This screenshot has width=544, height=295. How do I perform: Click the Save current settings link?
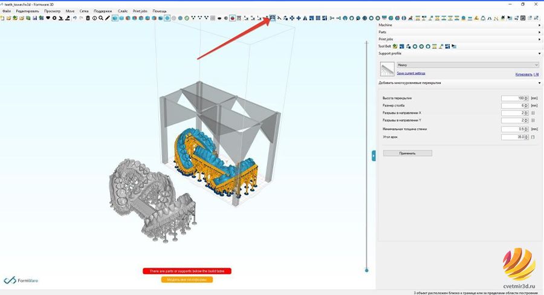coord(411,73)
